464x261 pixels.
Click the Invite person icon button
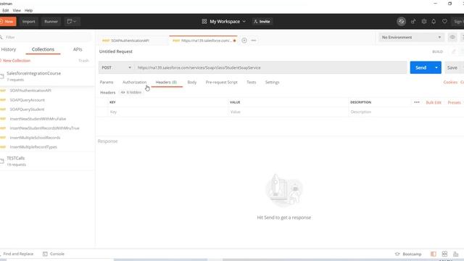coord(262,21)
